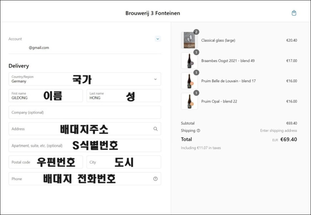Click the €17.00 price
Viewport: 311px width, 215px height.
(x=292, y=61)
